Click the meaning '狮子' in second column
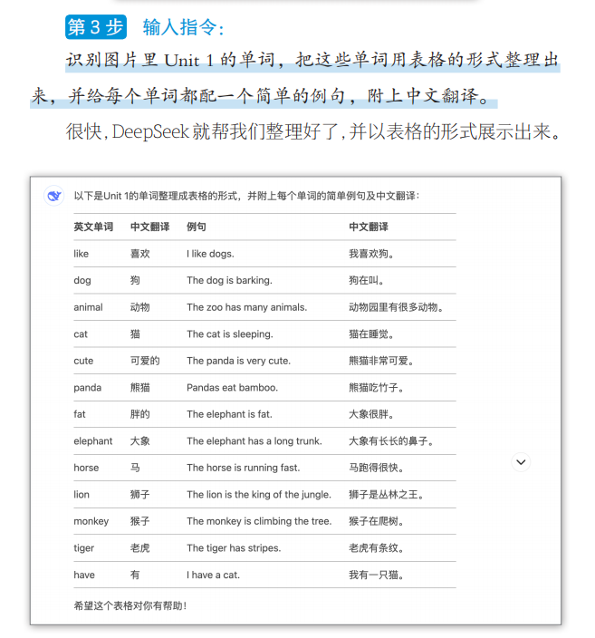This screenshot has height=638, width=595. point(139,495)
